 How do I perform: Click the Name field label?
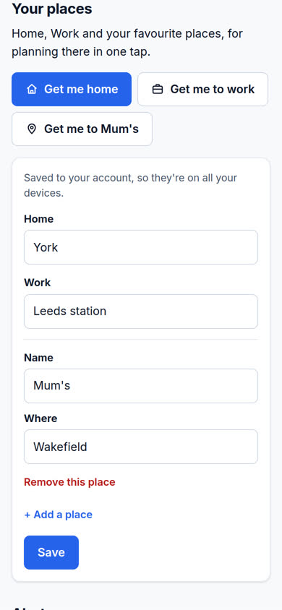pos(38,358)
